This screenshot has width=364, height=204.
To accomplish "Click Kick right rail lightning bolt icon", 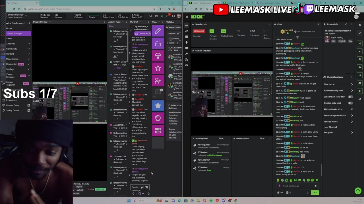I will tap(360, 51).
